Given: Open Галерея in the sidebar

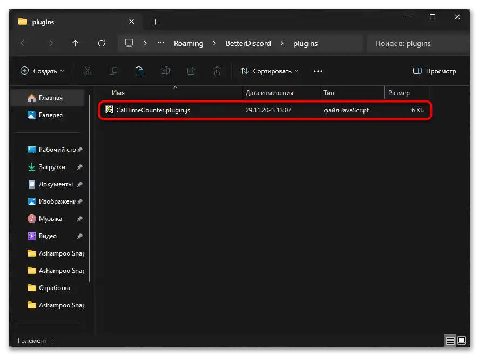Looking at the screenshot, I should coord(48,115).
